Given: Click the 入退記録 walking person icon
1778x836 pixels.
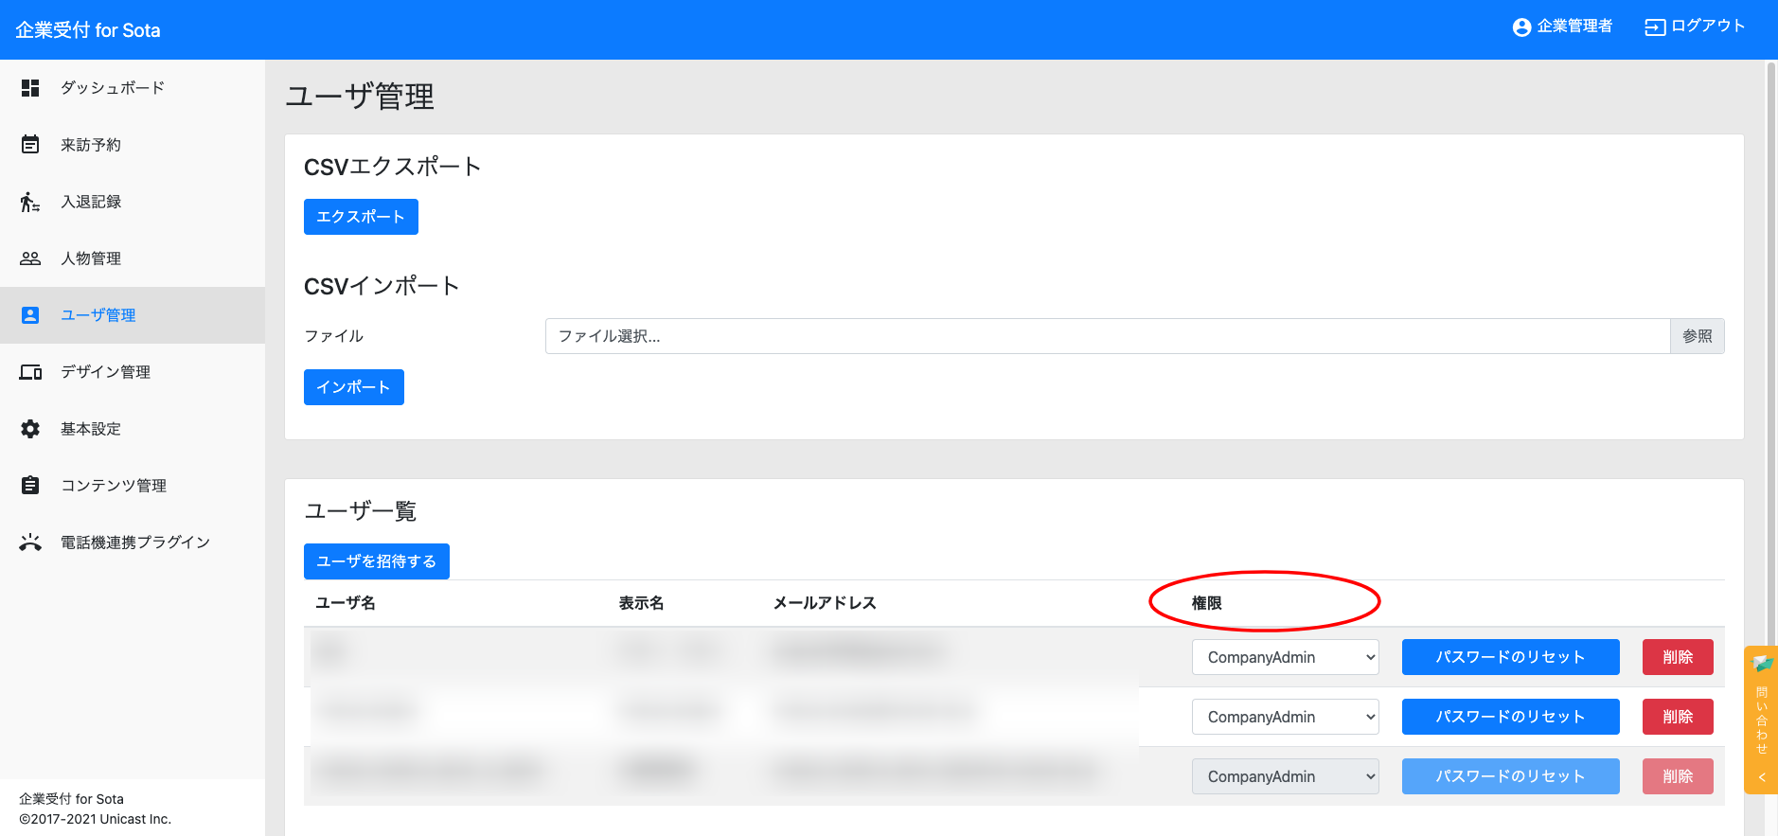Looking at the screenshot, I should (30, 202).
